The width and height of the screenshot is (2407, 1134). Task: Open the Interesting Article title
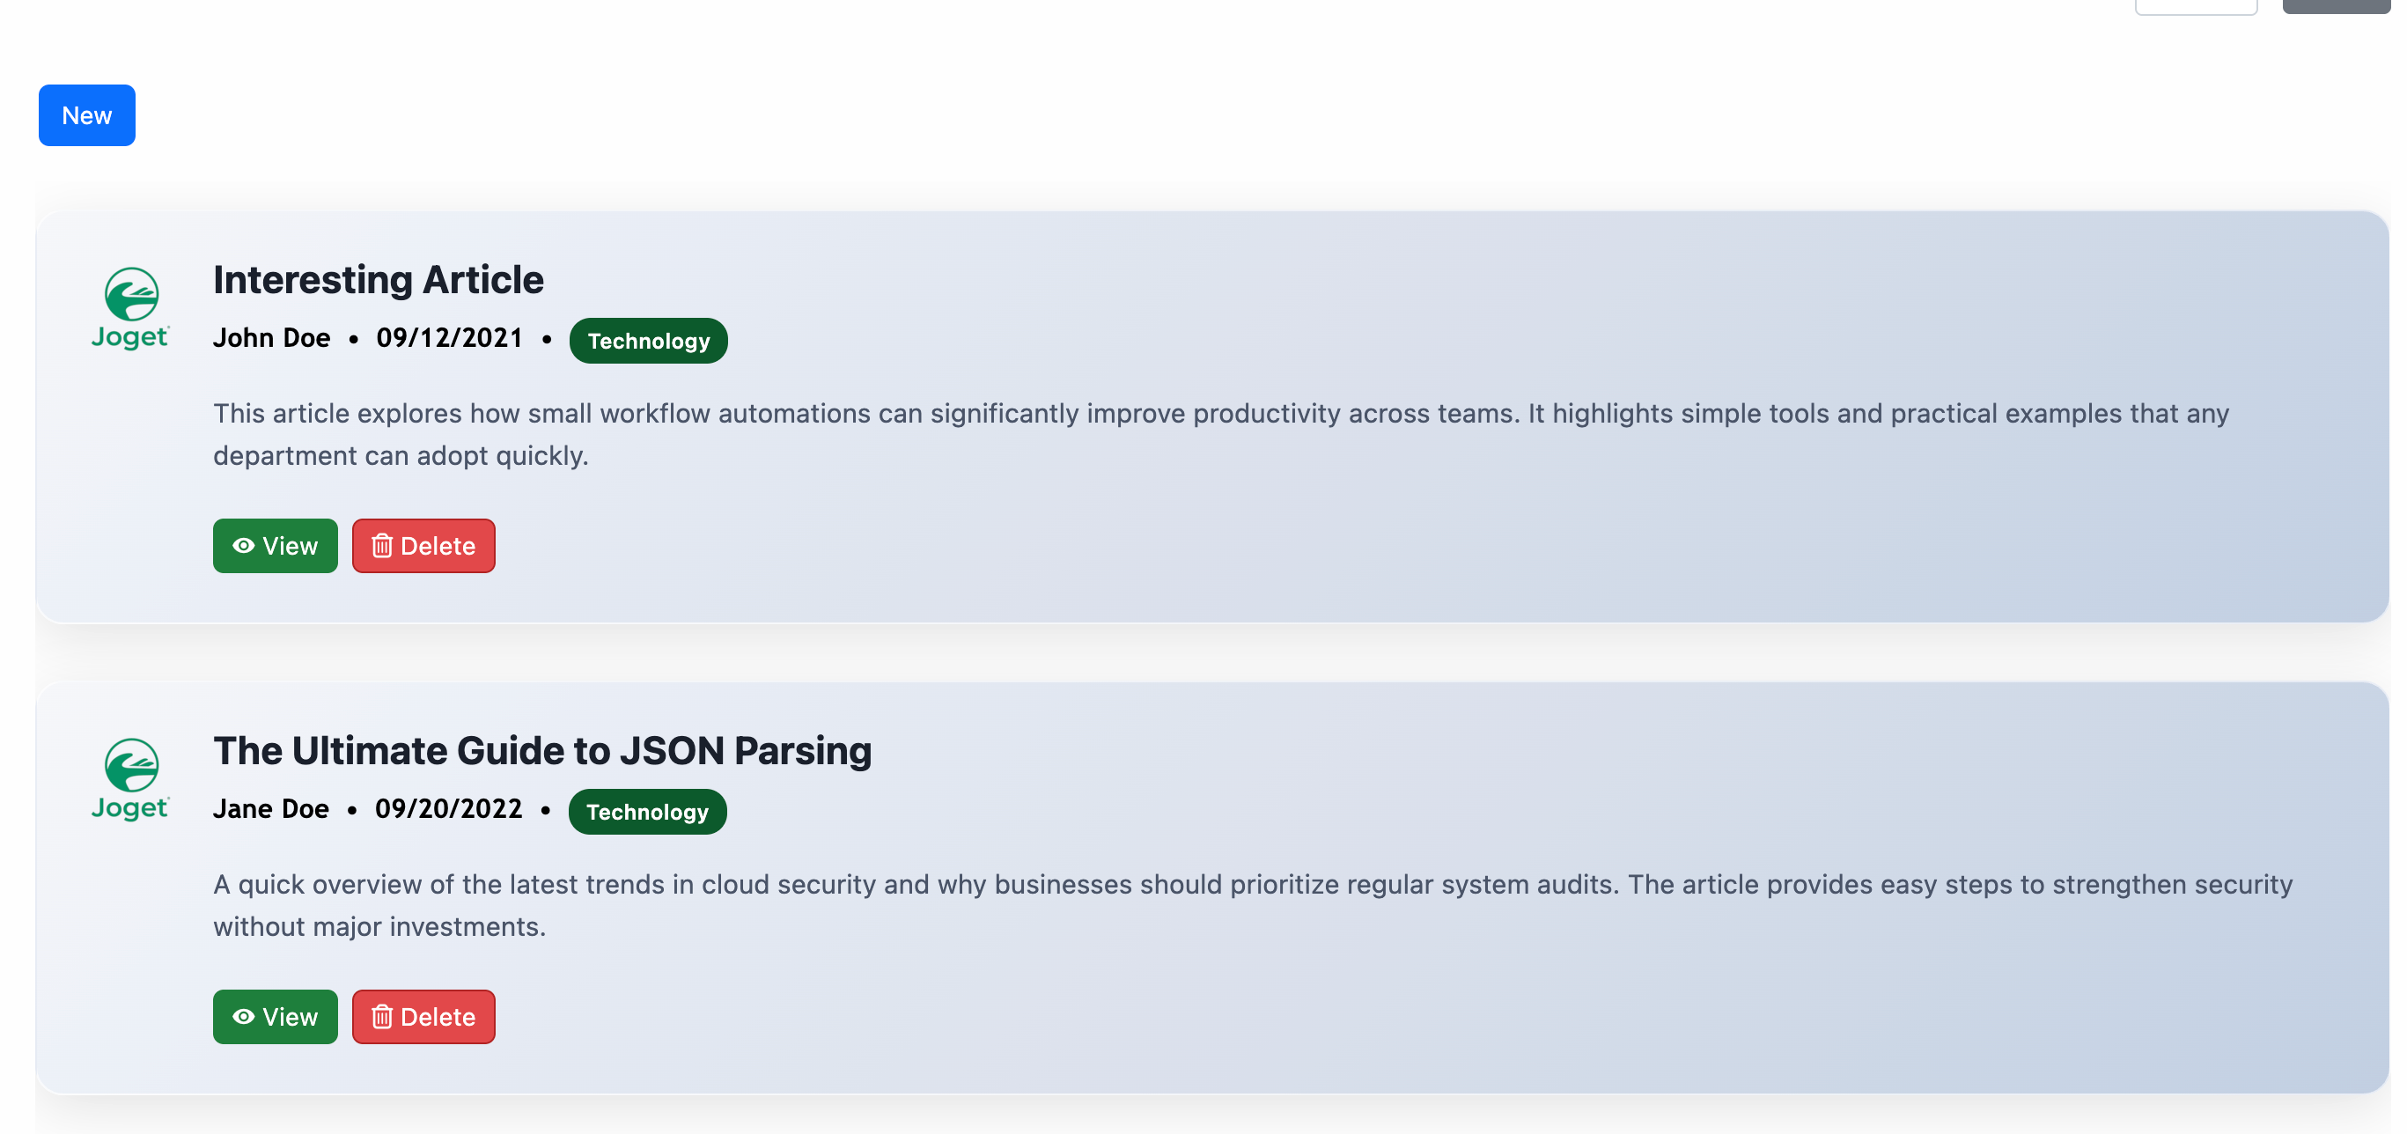(x=379, y=279)
